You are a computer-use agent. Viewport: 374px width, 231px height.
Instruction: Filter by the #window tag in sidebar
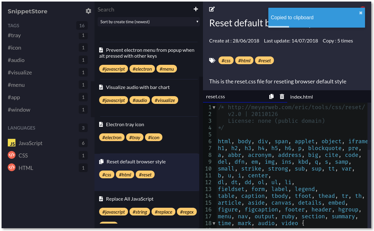pos(19,110)
